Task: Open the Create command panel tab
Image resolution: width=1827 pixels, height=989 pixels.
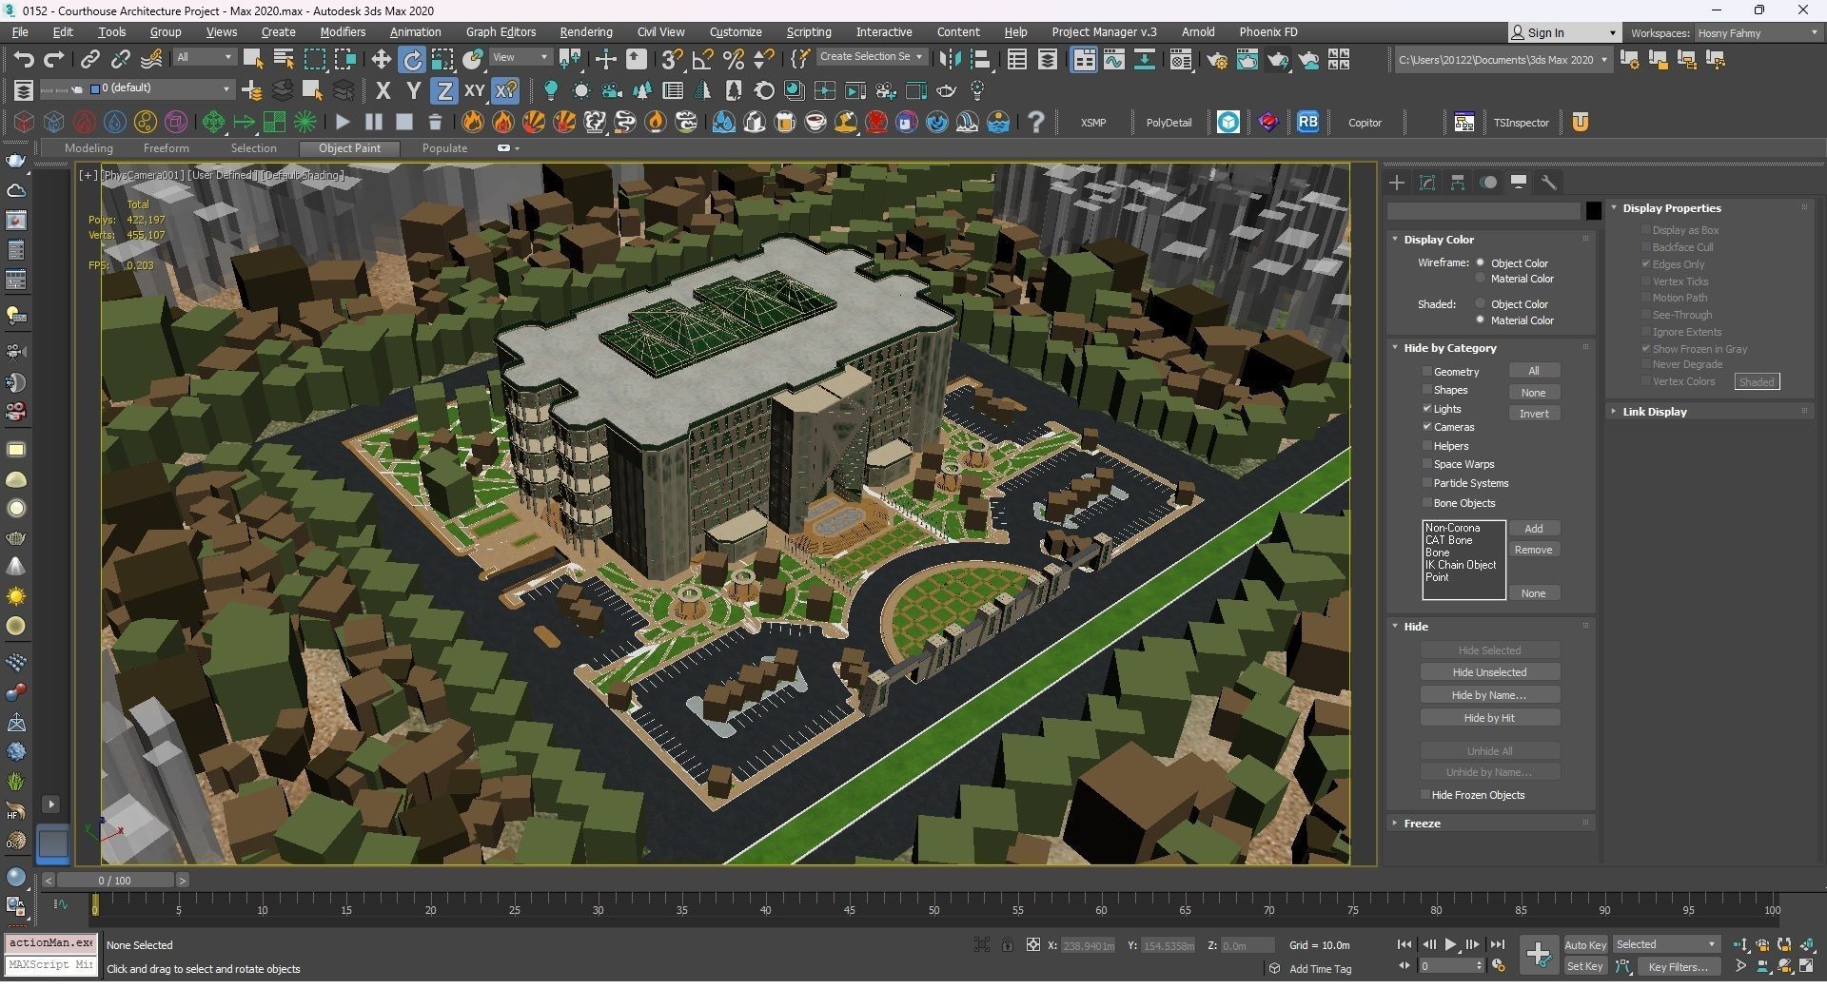Action: [1397, 183]
